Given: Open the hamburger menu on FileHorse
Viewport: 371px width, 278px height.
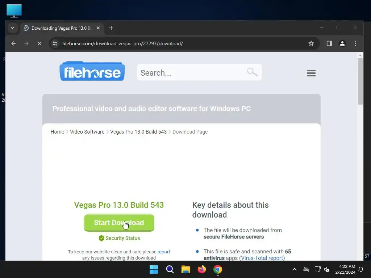Looking at the screenshot, I should point(311,73).
